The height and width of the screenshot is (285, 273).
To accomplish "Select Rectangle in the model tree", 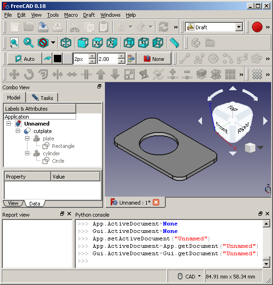I will (x=63, y=146).
